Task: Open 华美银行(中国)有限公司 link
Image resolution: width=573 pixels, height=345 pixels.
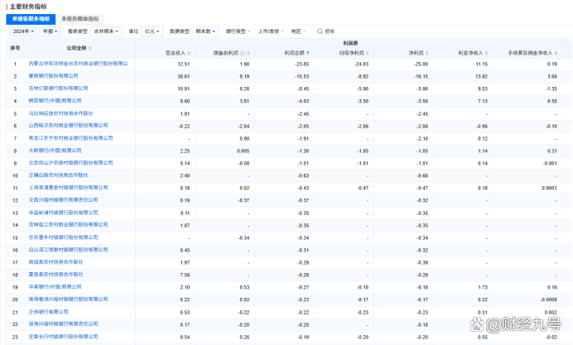Action: pyautogui.click(x=55, y=287)
